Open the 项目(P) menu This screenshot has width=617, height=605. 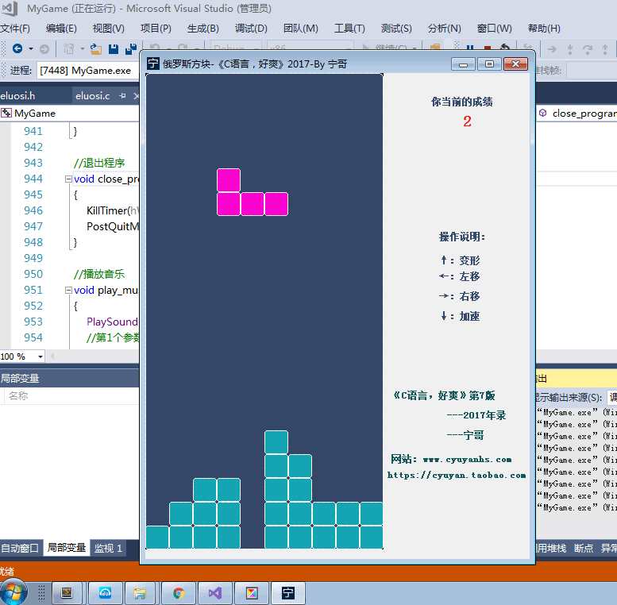pyautogui.click(x=156, y=29)
